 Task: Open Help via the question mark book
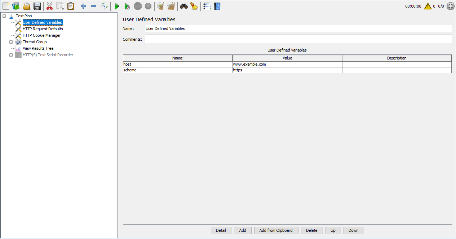pos(217,6)
